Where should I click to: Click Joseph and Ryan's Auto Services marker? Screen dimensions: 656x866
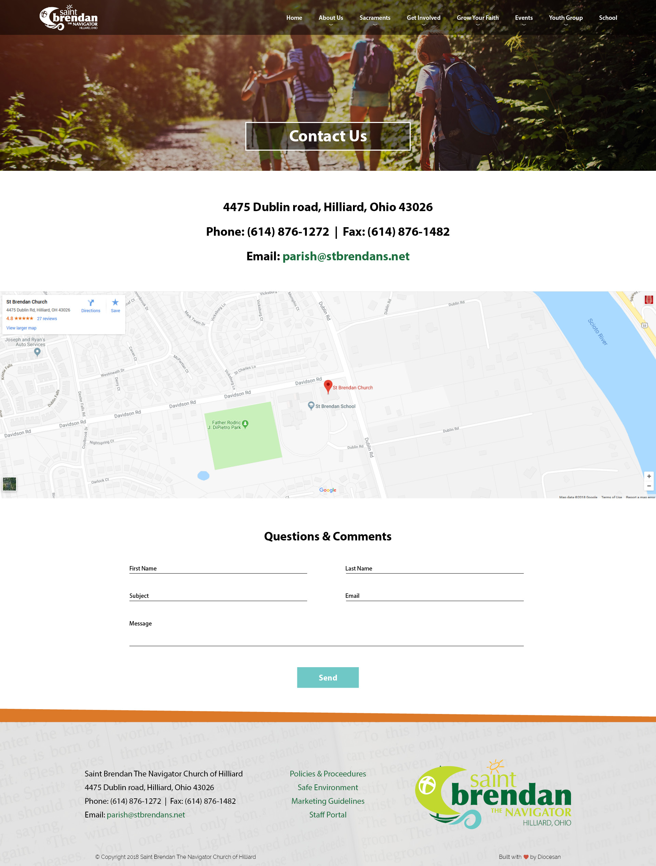pos(37,352)
